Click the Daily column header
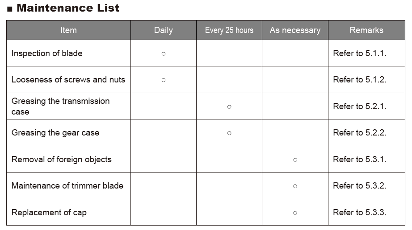412x230 pixels. pyautogui.click(x=164, y=30)
